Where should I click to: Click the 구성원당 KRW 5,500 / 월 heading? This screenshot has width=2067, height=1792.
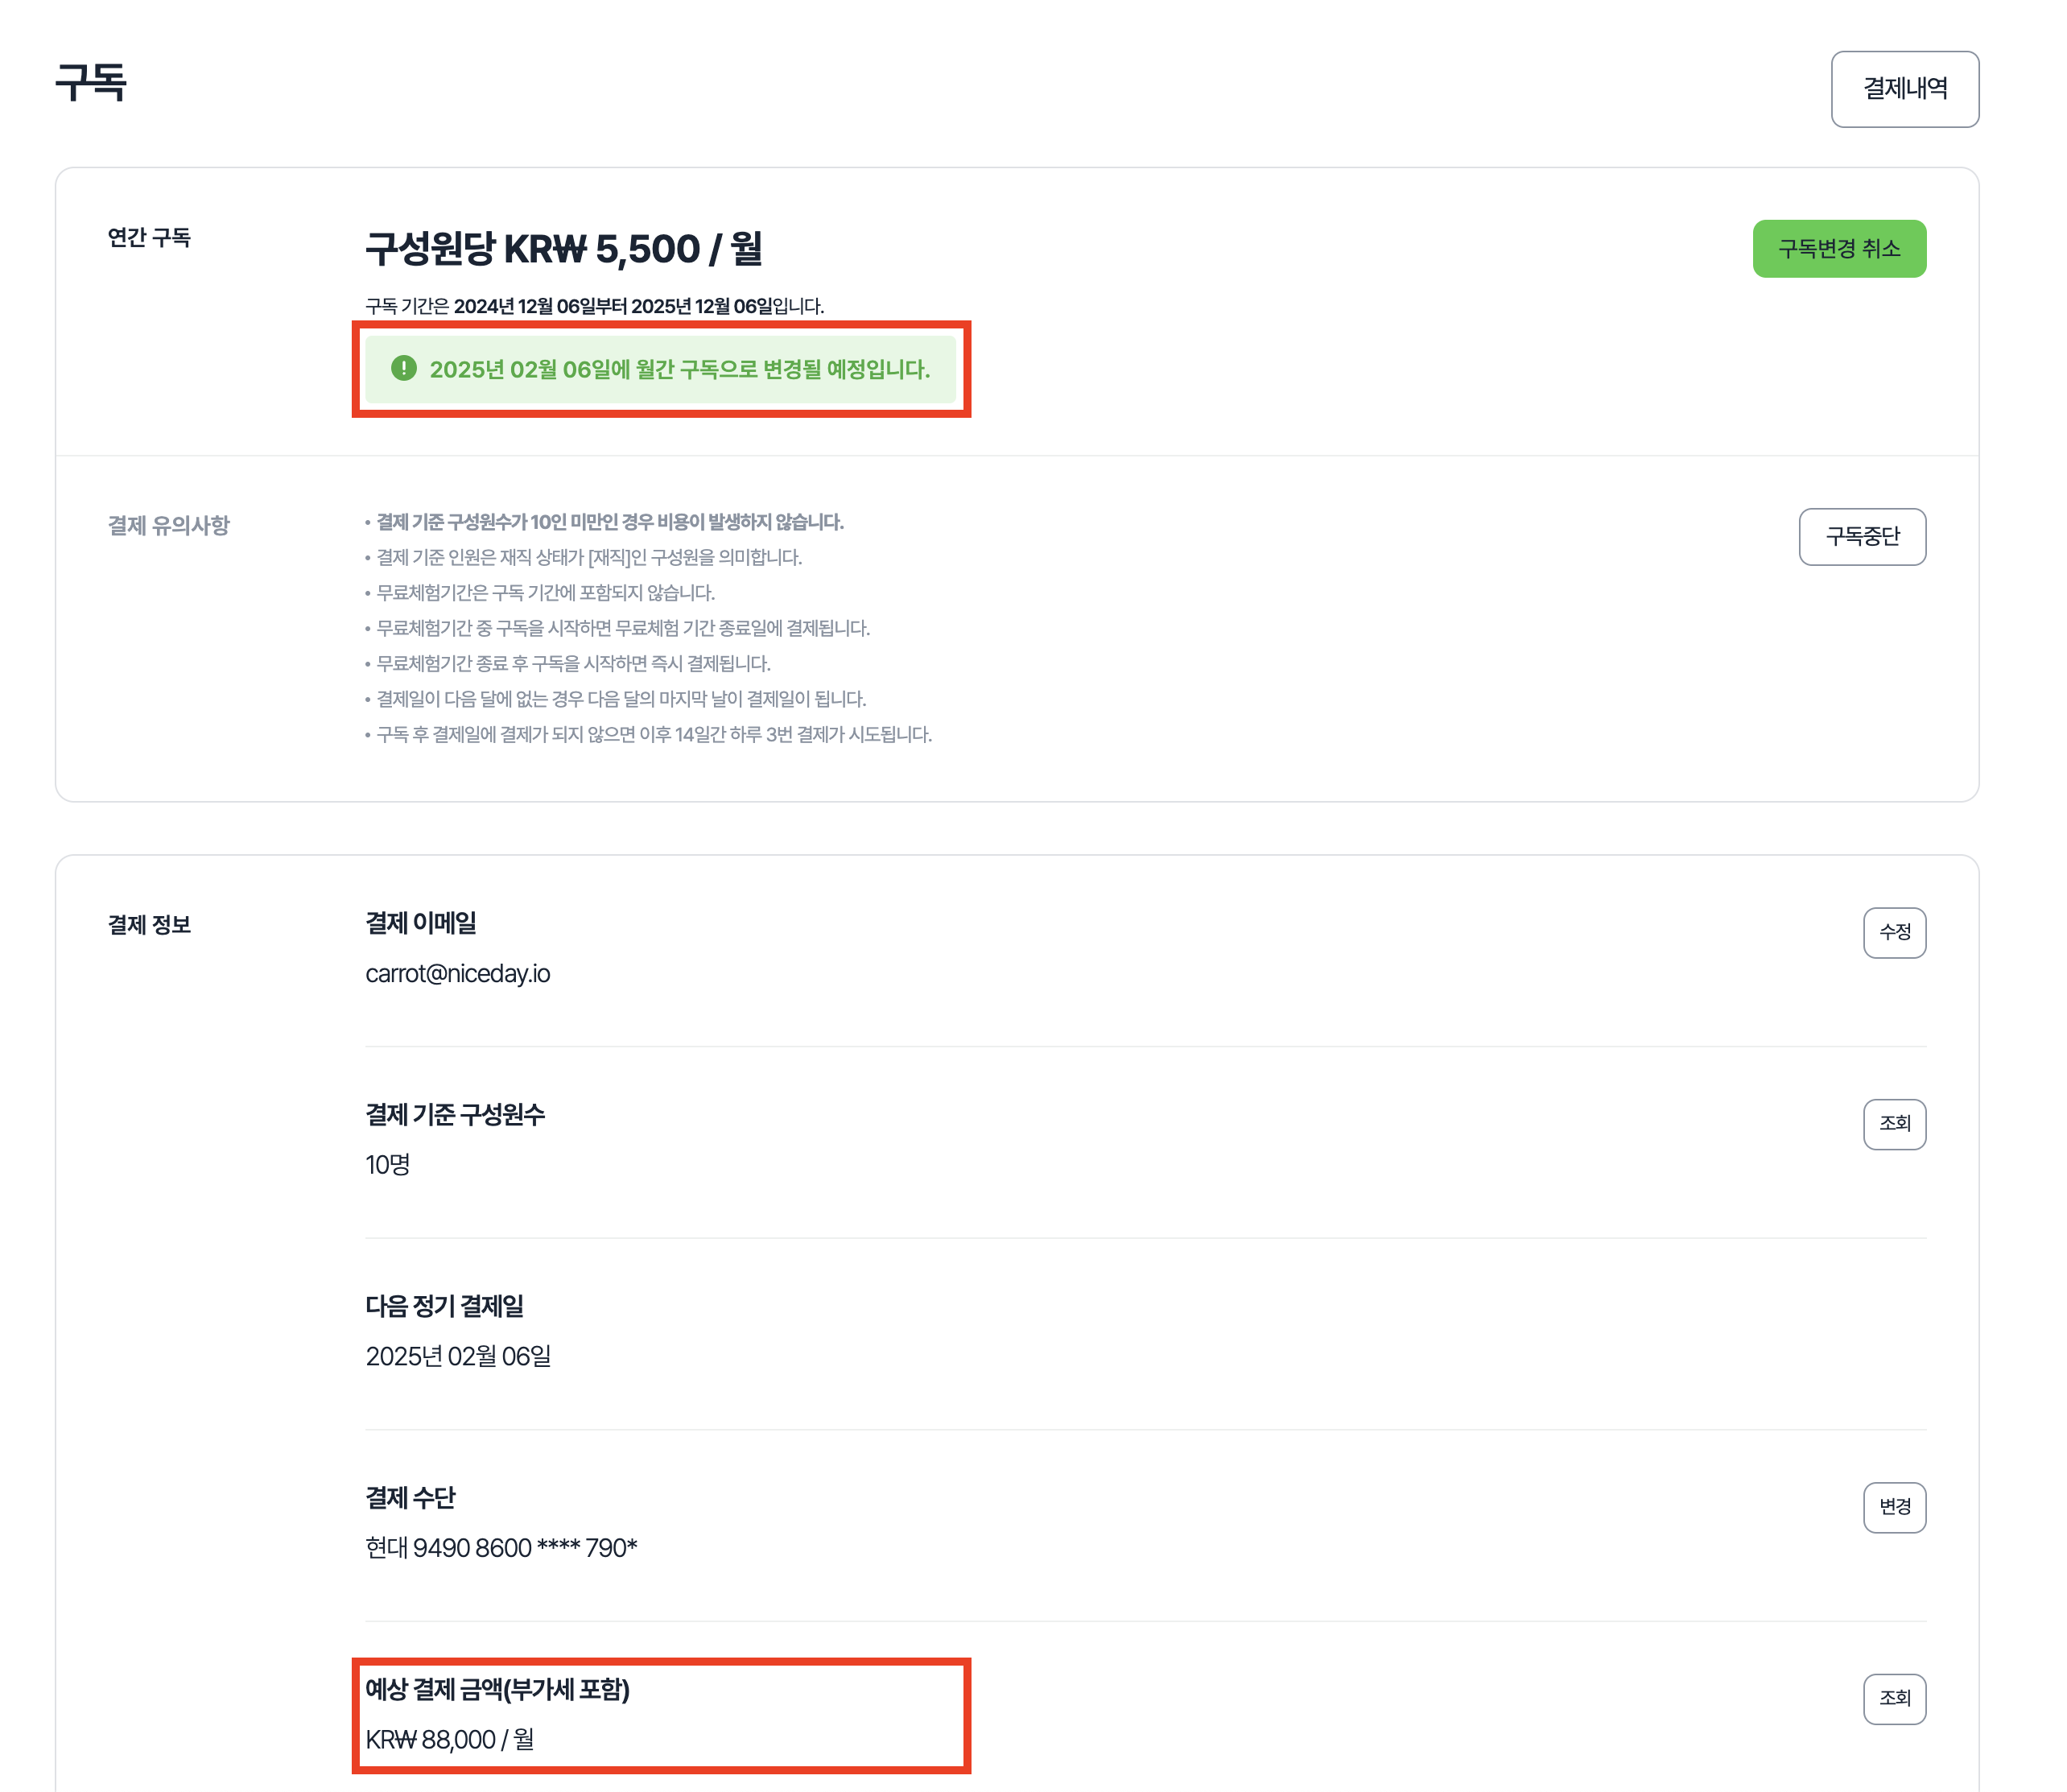pyautogui.click(x=563, y=249)
